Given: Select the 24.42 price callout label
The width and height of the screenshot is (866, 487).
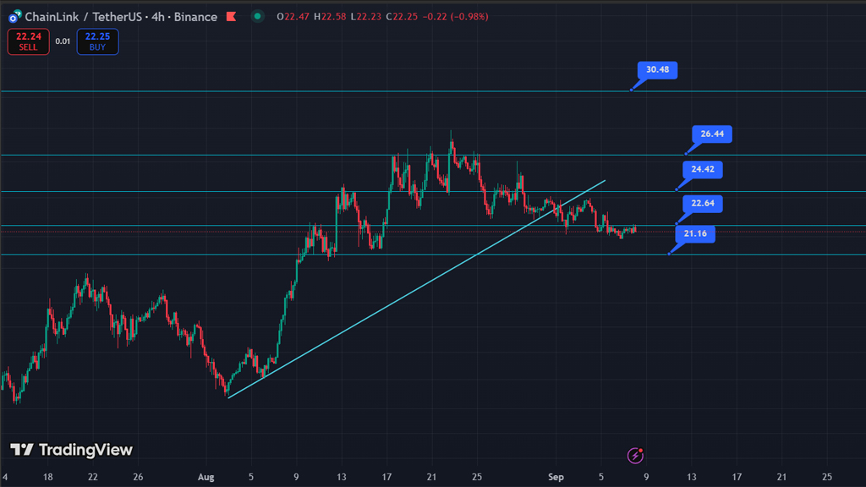Looking at the screenshot, I should point(702,170).
